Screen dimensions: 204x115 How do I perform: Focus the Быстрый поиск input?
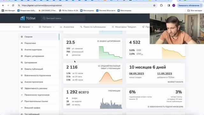coord(63,18)
